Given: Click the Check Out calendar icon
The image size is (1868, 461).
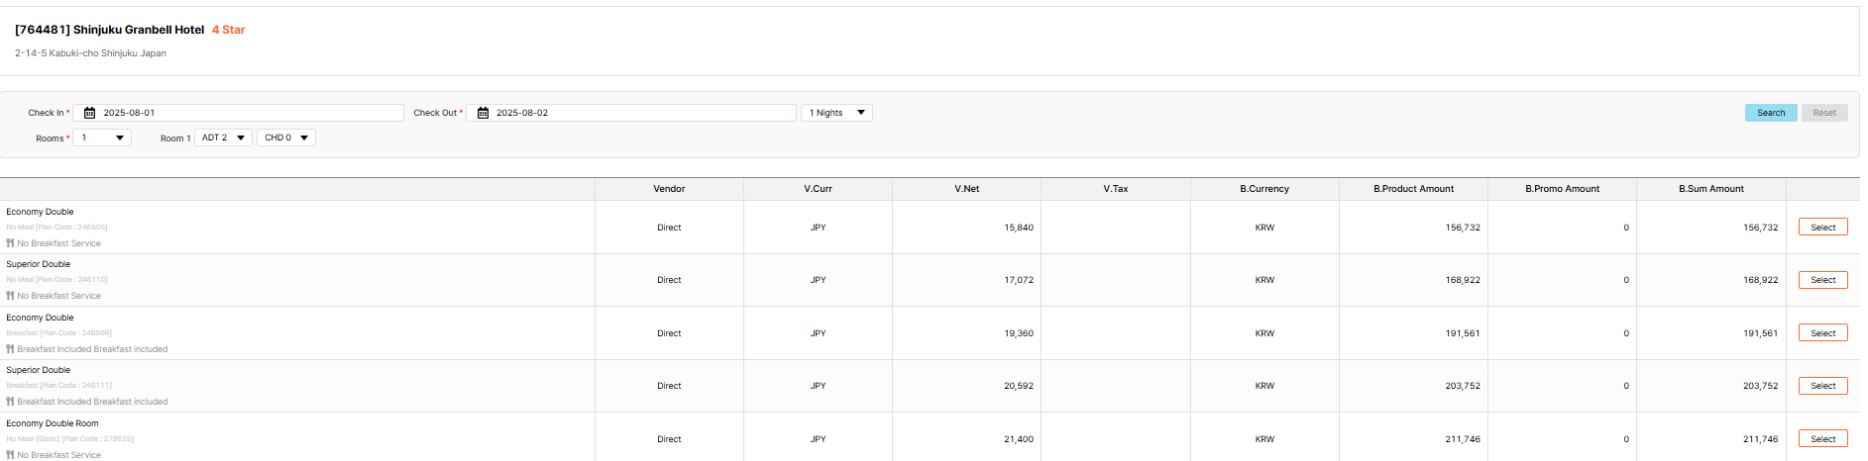Looking at the screenshot, I should [483, 113].
